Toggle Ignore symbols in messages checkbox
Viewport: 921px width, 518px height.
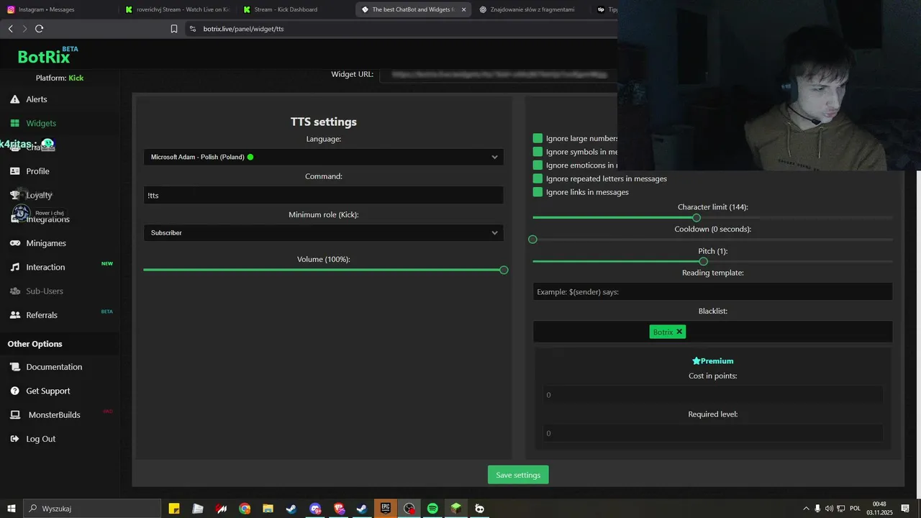pyautogui.click(x=537, y=152)
